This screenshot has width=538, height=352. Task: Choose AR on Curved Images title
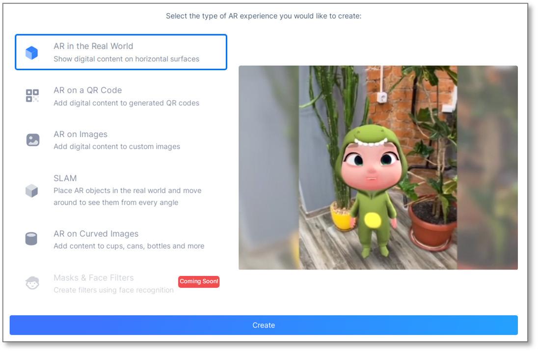96,234
